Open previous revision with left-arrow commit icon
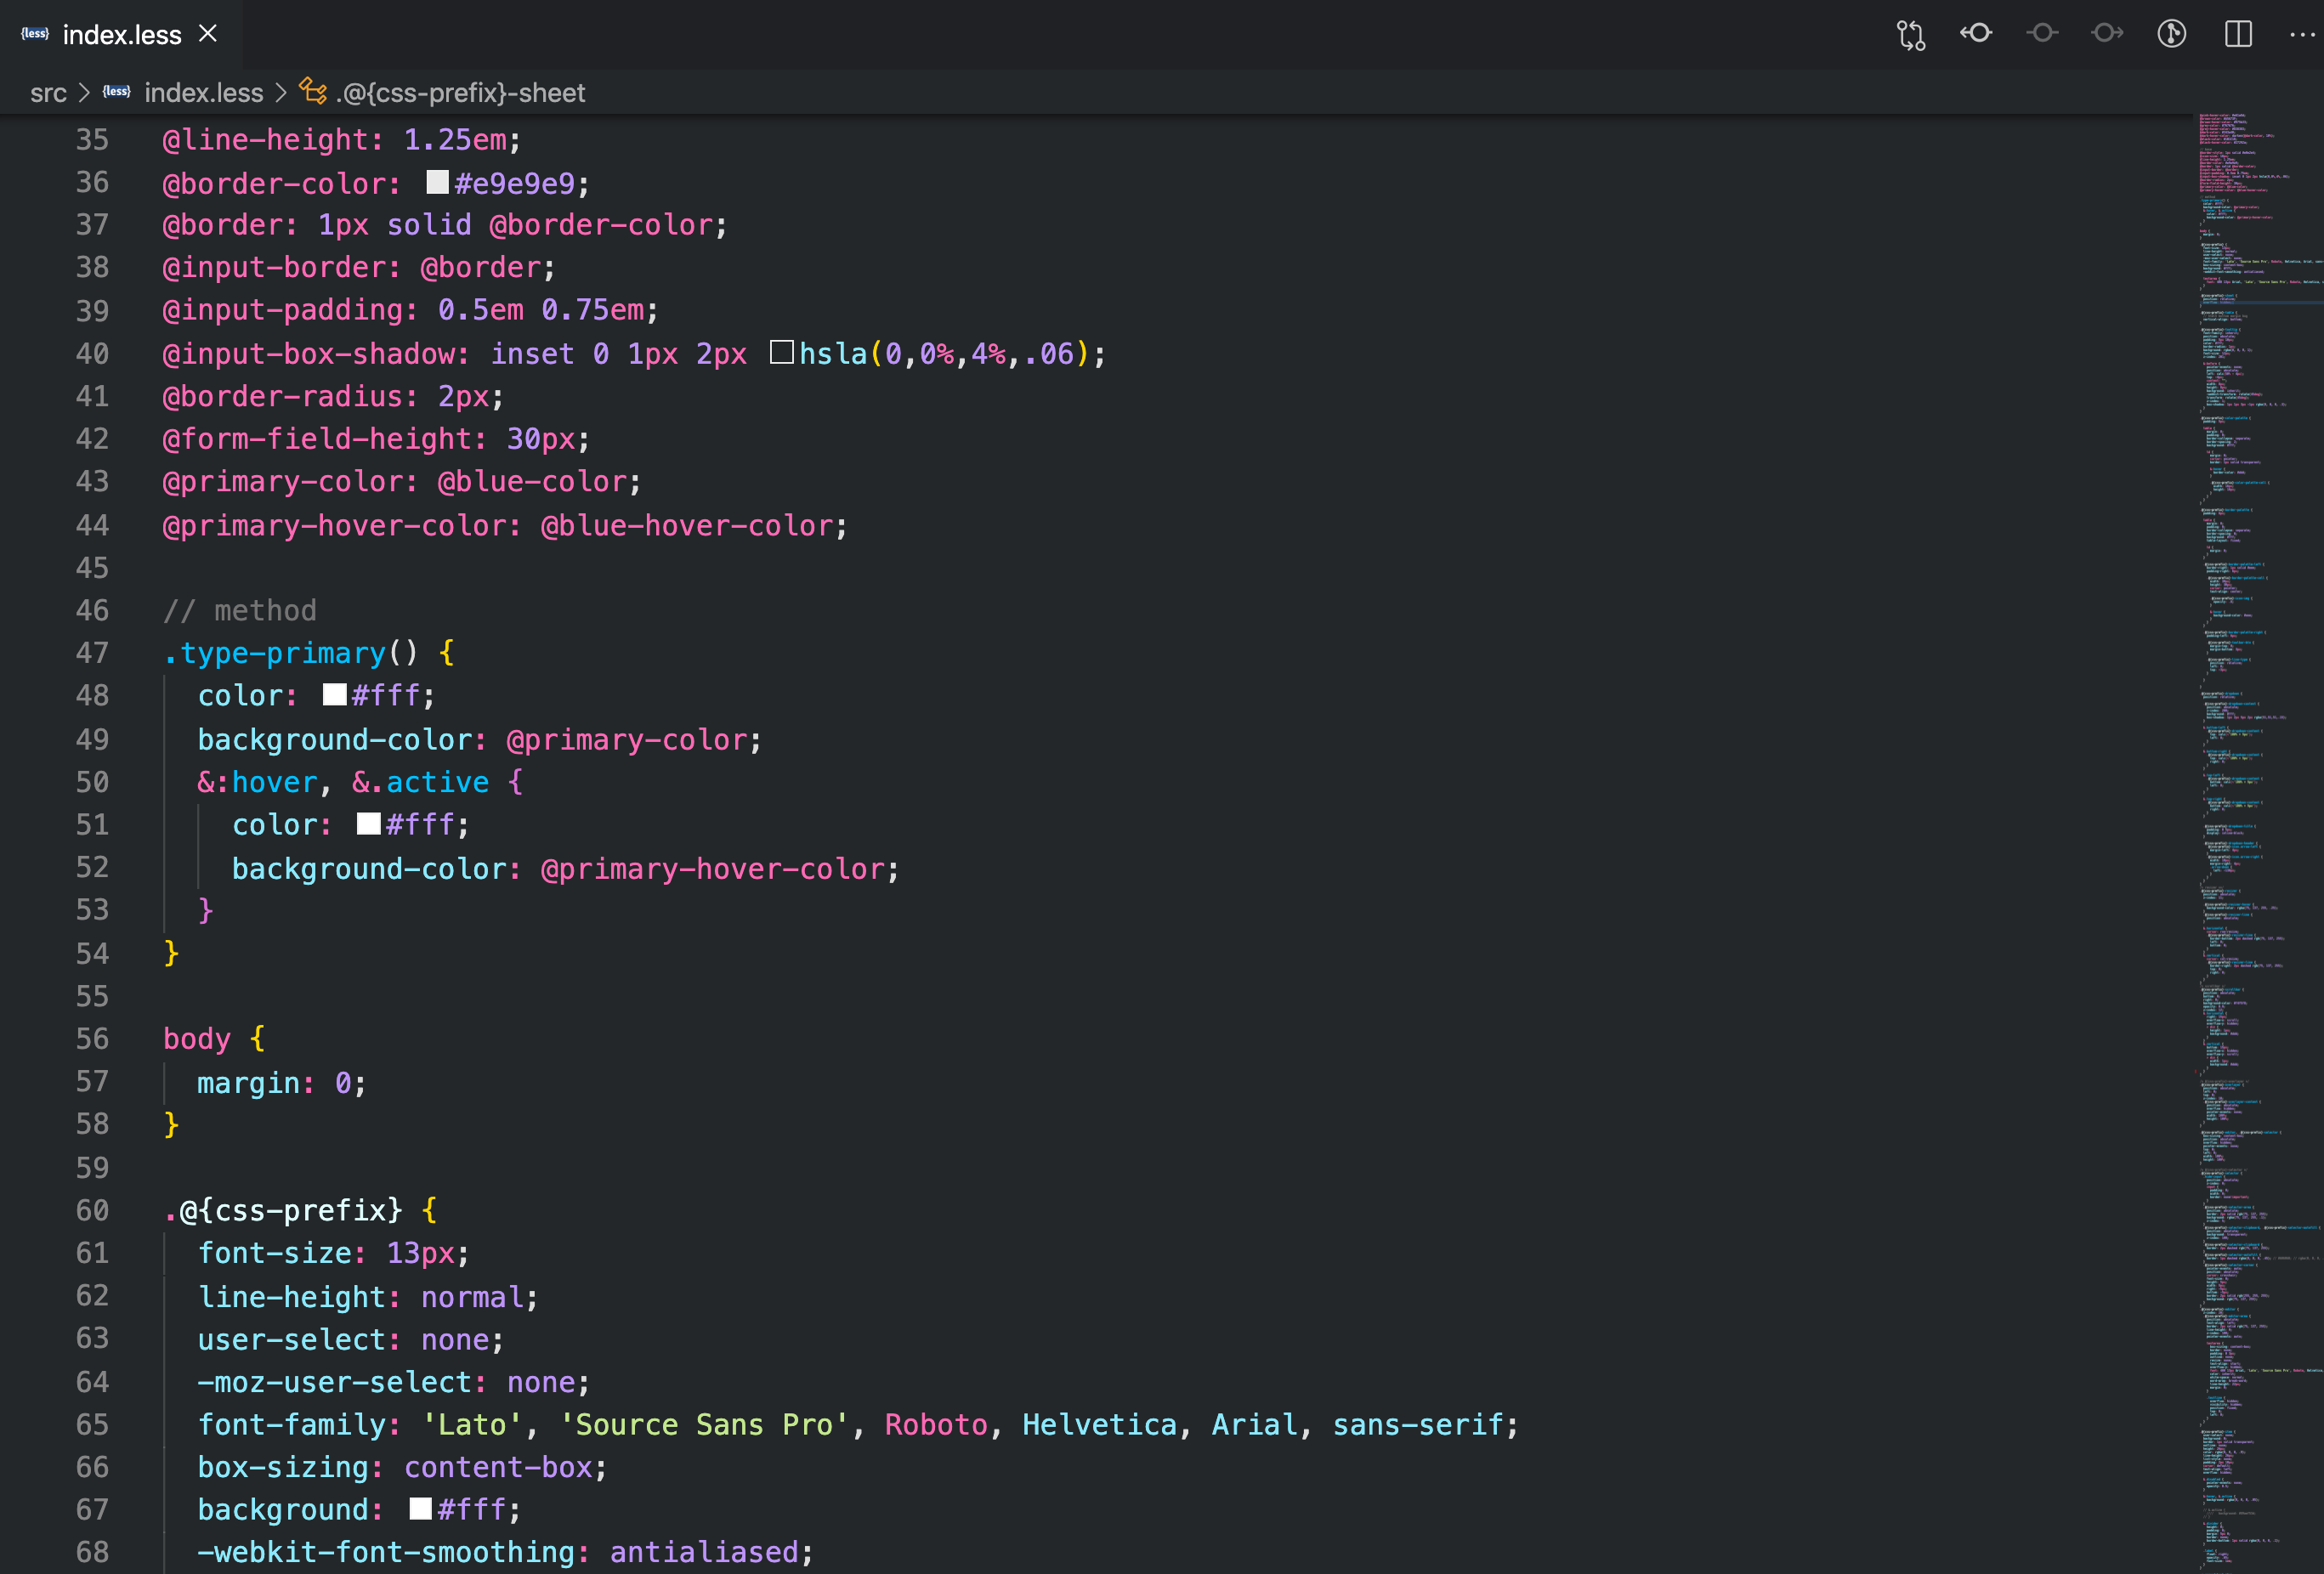 (x=1976, y=34)
